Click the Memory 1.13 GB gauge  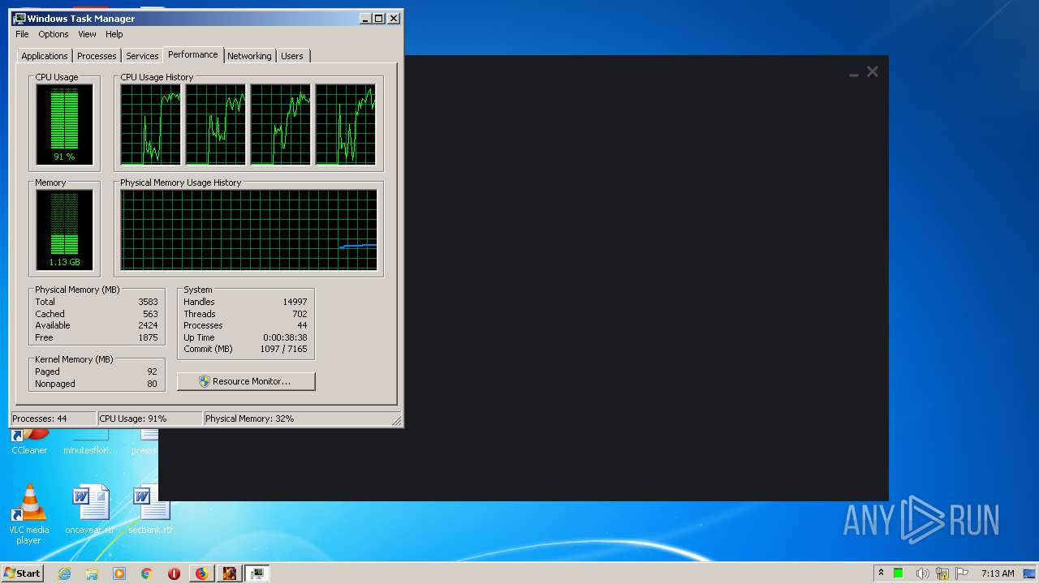click(x=64, y=230)
